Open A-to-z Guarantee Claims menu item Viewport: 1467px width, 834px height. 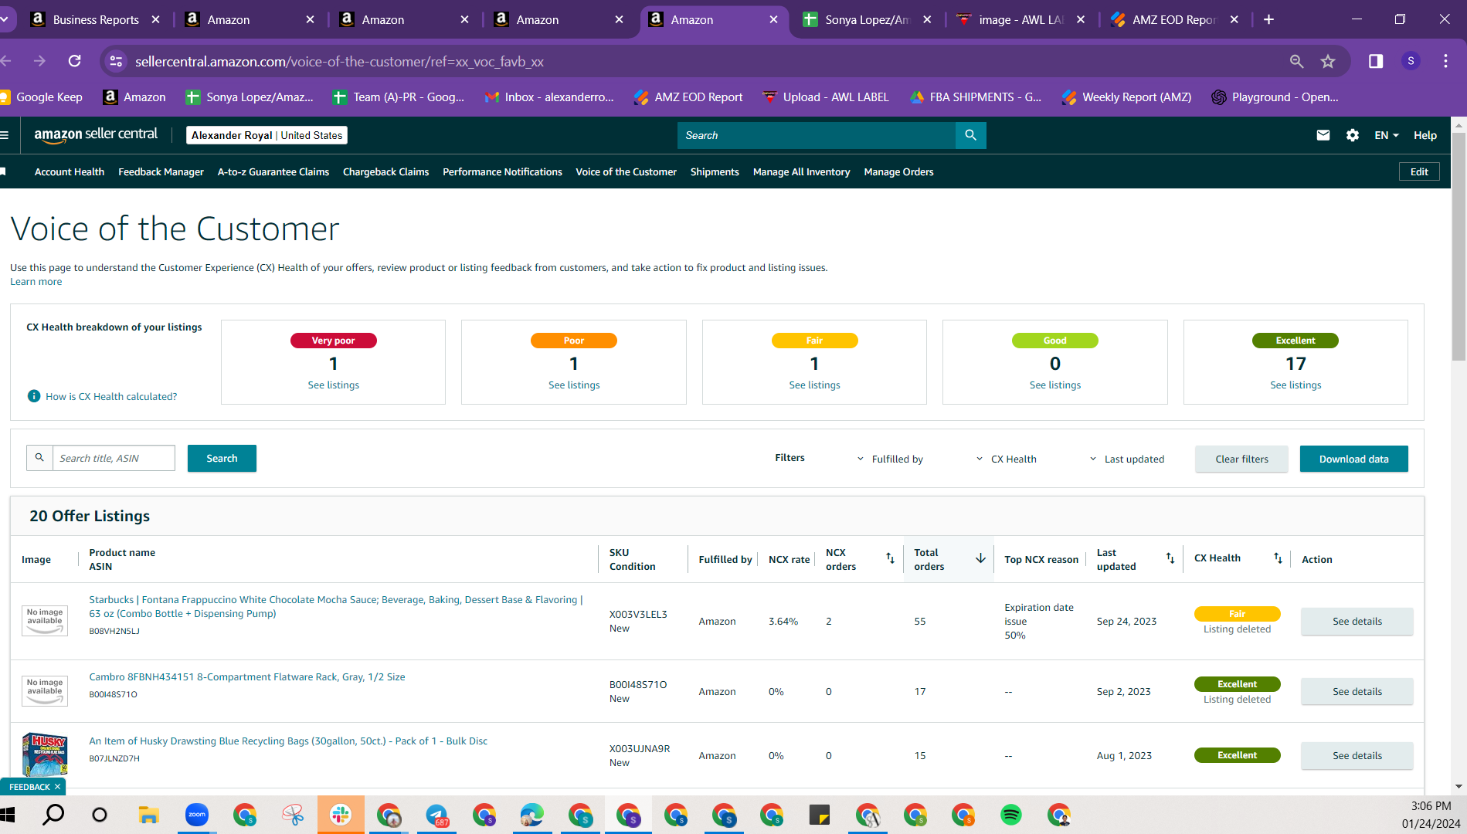[x=273, y=171]
